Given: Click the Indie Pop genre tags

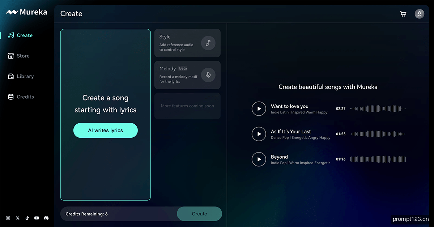Looking at the screenshot, I should click(x=301, y=163).
